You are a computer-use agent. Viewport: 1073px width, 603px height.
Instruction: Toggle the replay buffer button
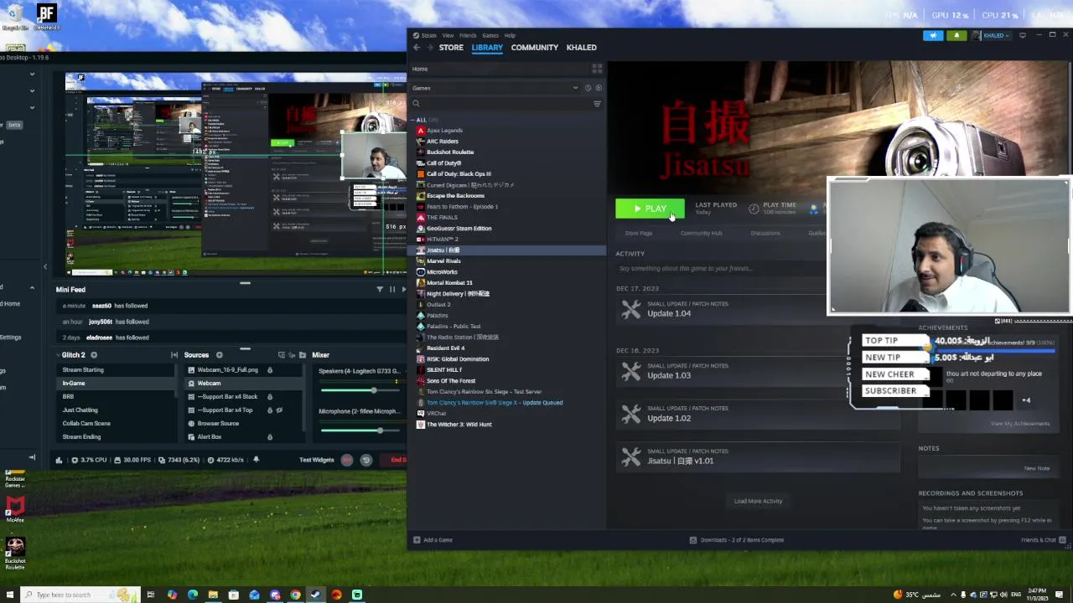click(x=365, y=460)
